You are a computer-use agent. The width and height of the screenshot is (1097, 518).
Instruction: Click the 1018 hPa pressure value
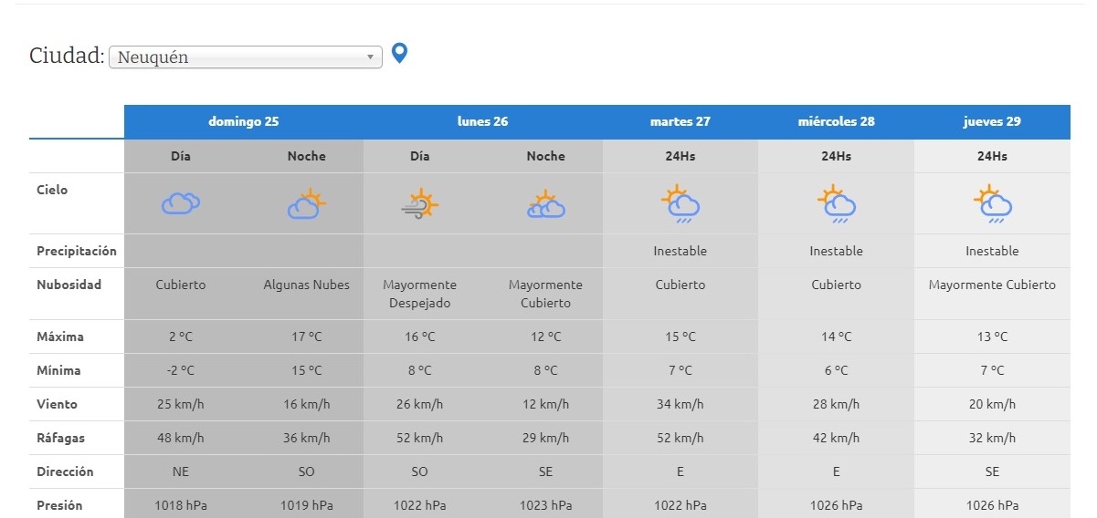[181, 505]
